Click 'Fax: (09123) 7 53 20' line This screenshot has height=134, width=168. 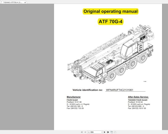coord(75,108)
